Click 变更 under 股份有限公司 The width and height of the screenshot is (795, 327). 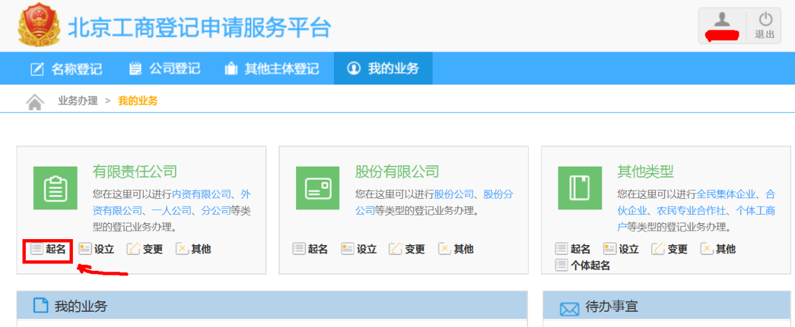click(x=407, y=249)
